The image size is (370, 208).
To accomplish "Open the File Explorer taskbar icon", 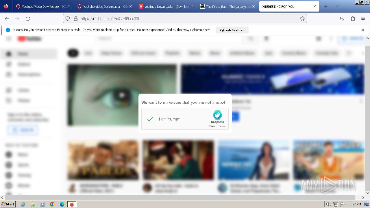I will point(33,204).
